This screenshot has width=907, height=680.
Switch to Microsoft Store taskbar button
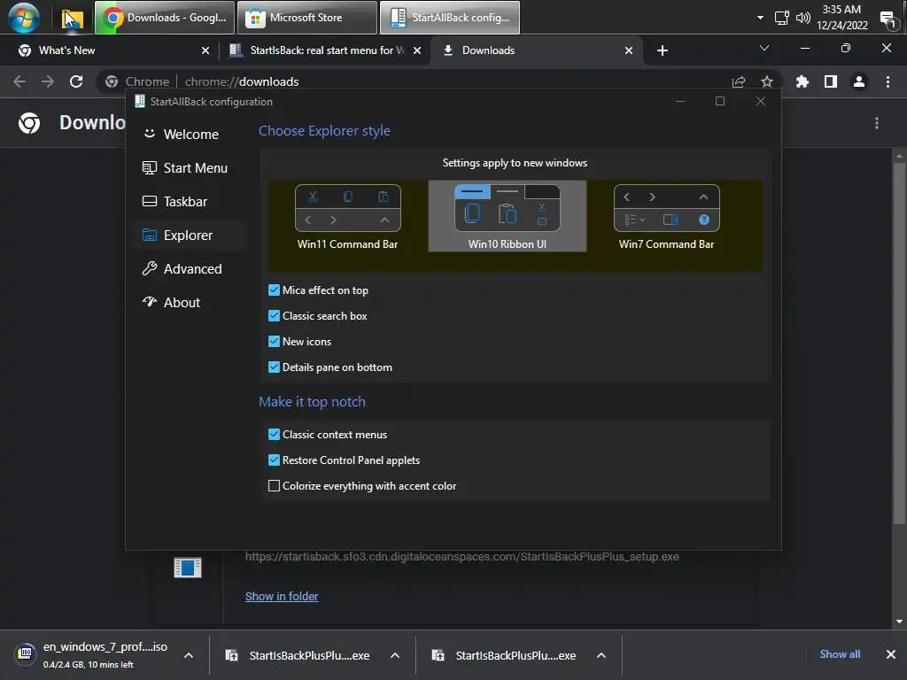point(307,18)
